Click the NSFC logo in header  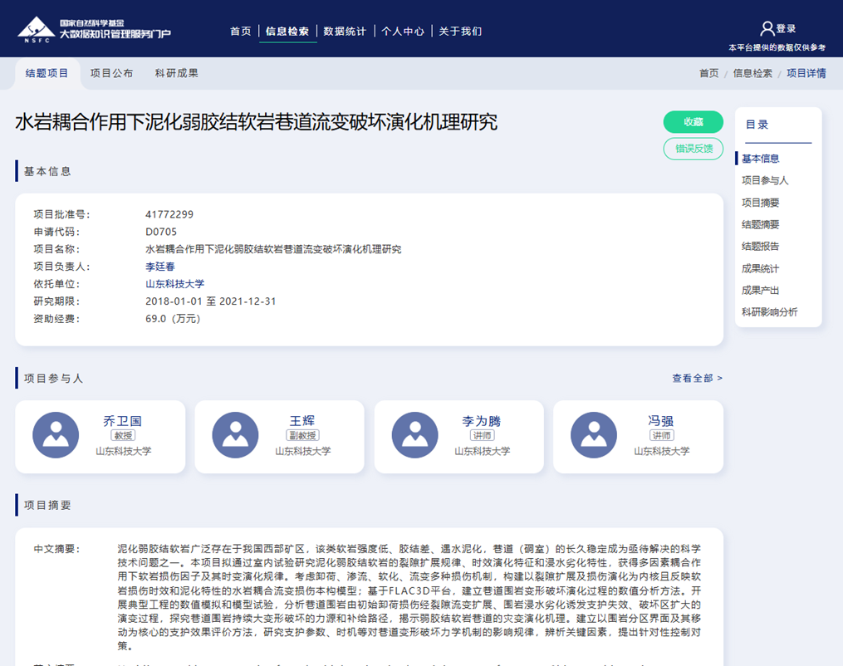(x=37, y=29)
